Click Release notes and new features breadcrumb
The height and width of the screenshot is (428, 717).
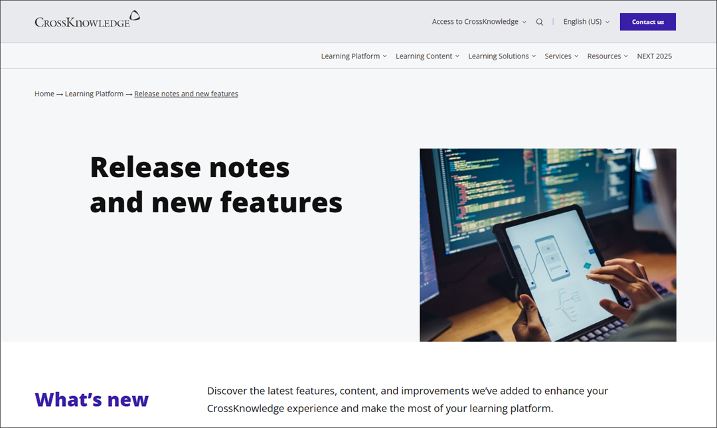(x=186, y=94)
